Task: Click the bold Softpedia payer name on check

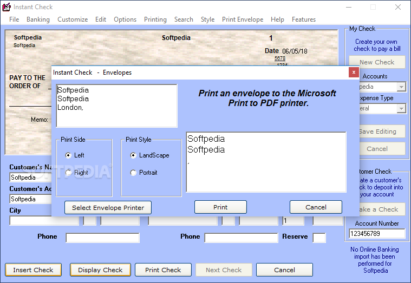Action: (28, 37)
